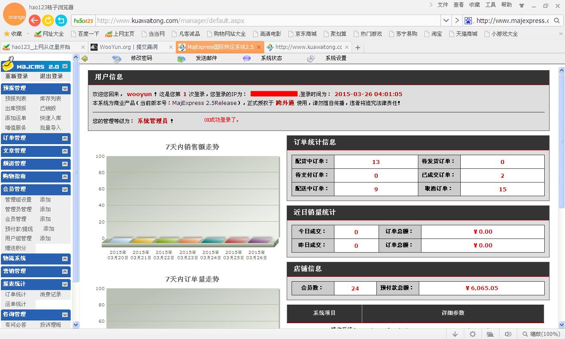
Task: Click the 修改密码 notebook icon
Action: [117, 59]
